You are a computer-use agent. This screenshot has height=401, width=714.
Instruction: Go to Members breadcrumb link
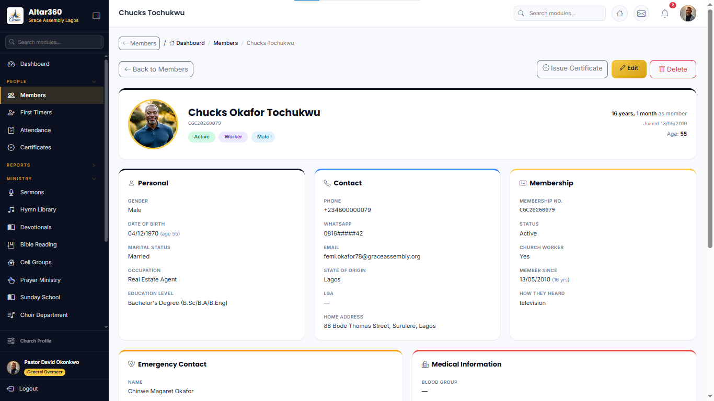click(225, 43)
